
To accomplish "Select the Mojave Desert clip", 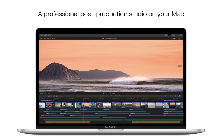I will [152, 105].
